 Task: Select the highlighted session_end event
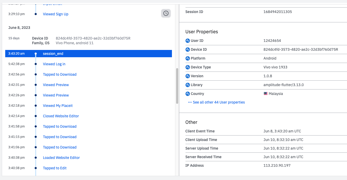click(x=53, y=54)
